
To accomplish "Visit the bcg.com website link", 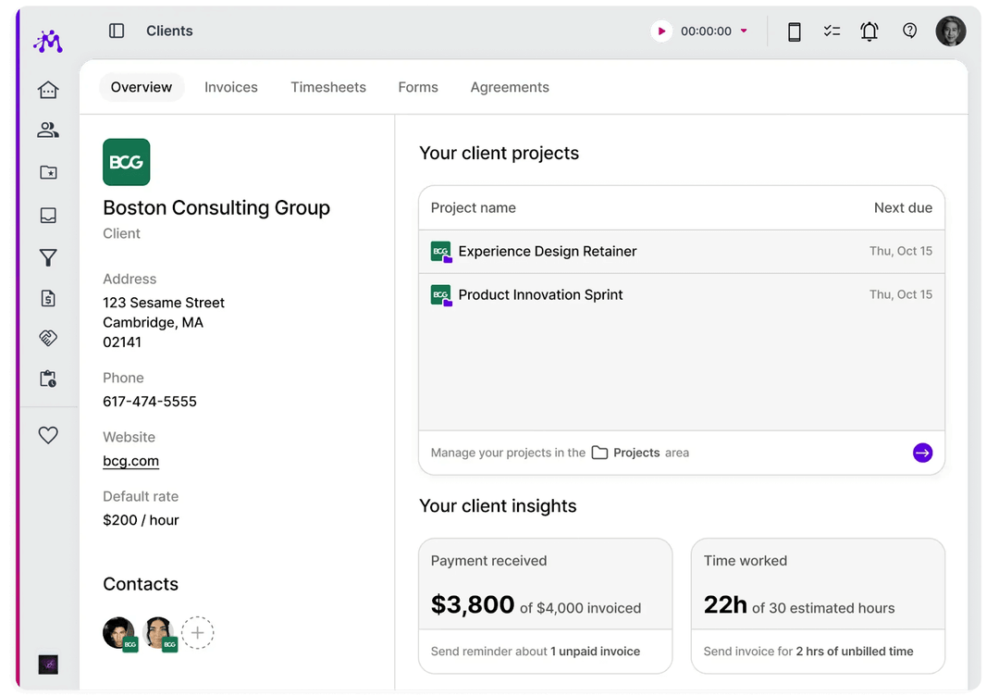I will point(129,460).
